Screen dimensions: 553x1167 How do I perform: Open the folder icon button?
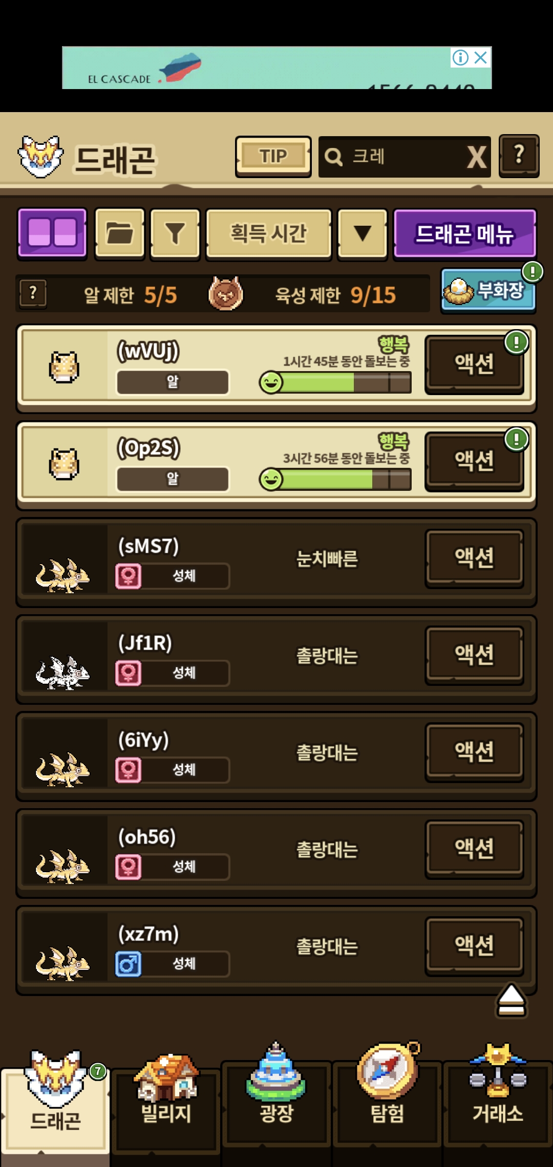coord(120,233)
